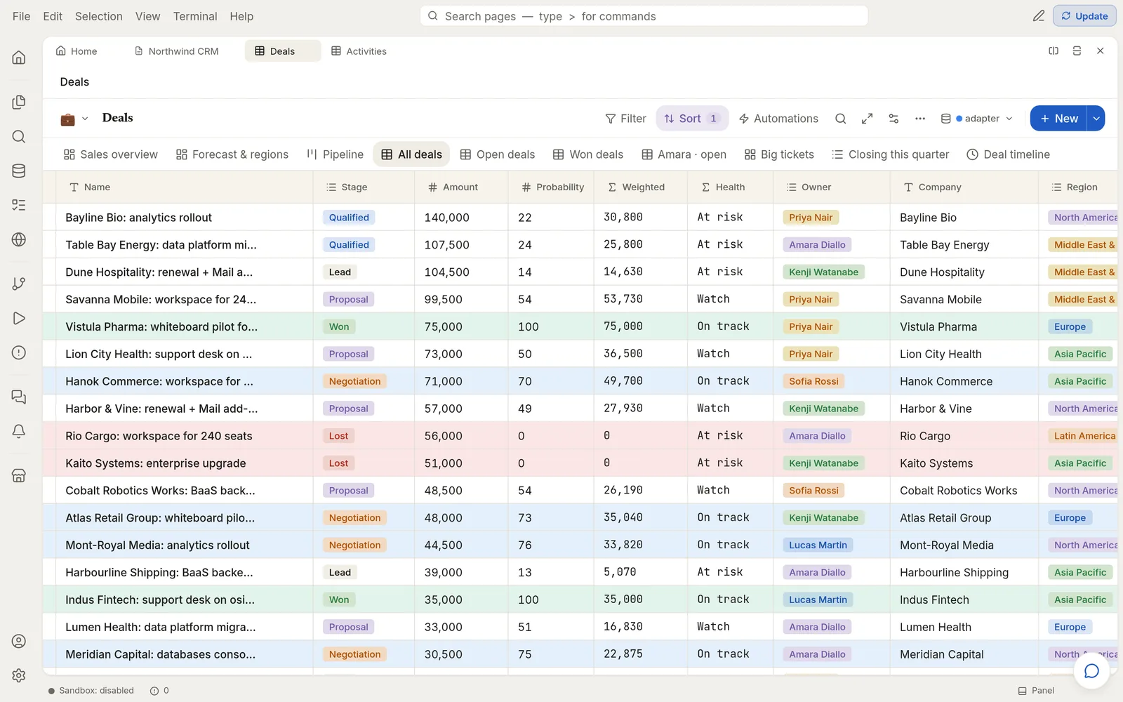Expand the briefcase icon dropdown chevron

(x=85, y=119)
